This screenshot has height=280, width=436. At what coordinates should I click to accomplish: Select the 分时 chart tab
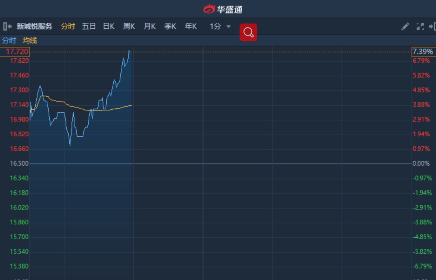(68, 27)
